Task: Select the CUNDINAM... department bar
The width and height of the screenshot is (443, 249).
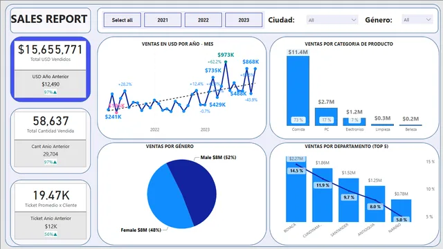Action: click(322, 195)
